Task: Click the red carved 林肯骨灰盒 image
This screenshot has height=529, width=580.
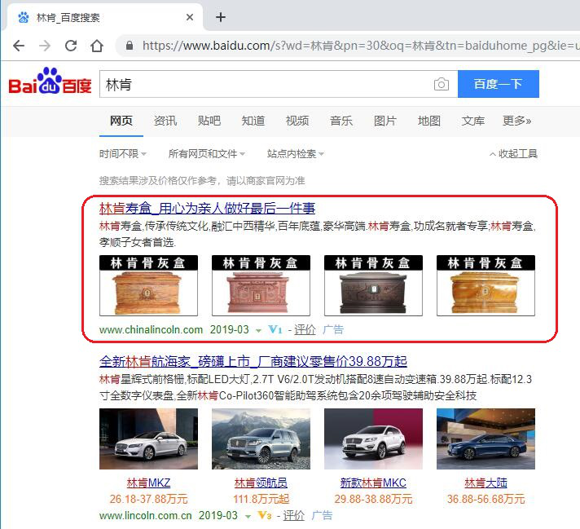Action: [261, 285]
